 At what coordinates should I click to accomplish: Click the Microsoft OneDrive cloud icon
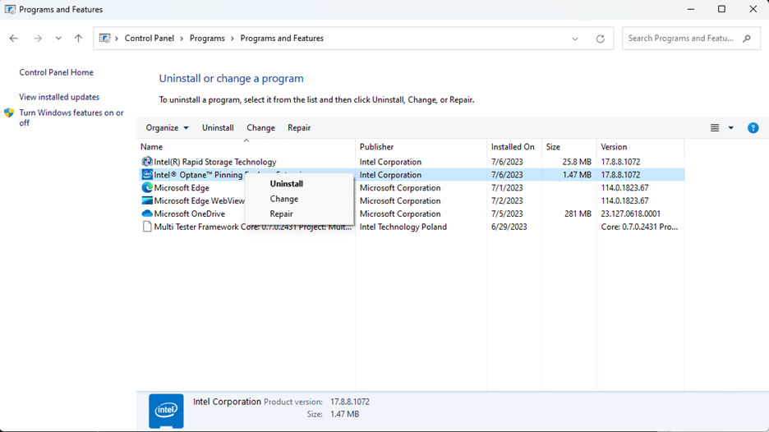(x=147, y=214)
